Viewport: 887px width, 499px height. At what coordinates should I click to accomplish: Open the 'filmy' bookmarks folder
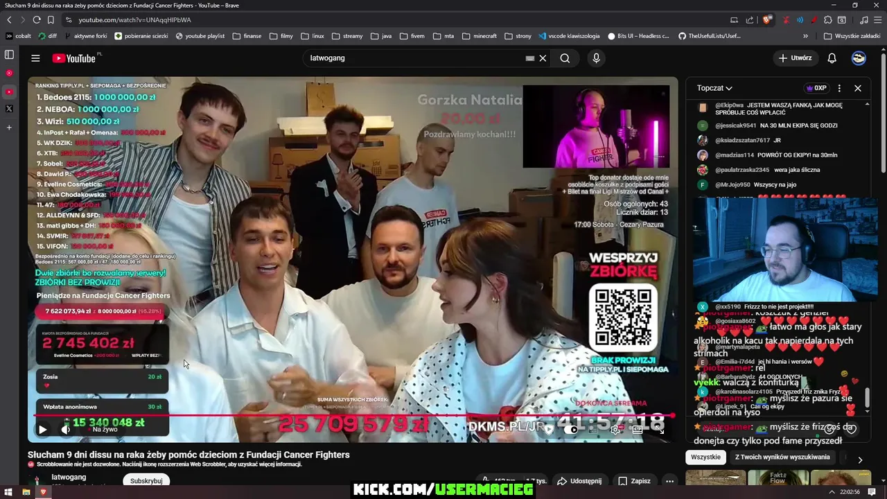(281, 36)
